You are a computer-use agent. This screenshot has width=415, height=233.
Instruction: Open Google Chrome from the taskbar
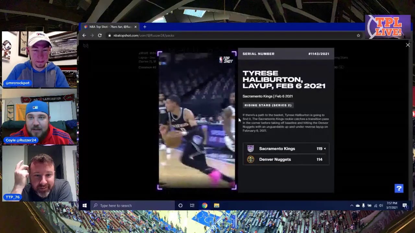(x=205, y=205)
